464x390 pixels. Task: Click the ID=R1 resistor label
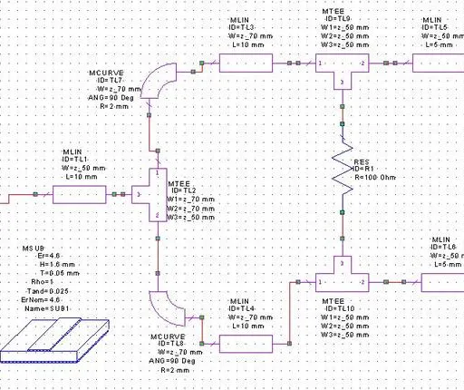pos(363,169)
